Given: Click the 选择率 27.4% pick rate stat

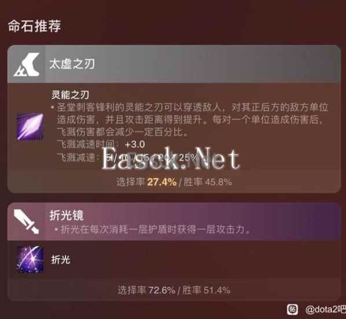Looking at the screenshot, I should click(146, 182).
